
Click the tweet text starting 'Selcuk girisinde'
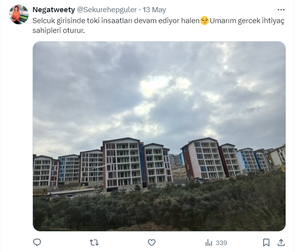[x=158, y=25]
